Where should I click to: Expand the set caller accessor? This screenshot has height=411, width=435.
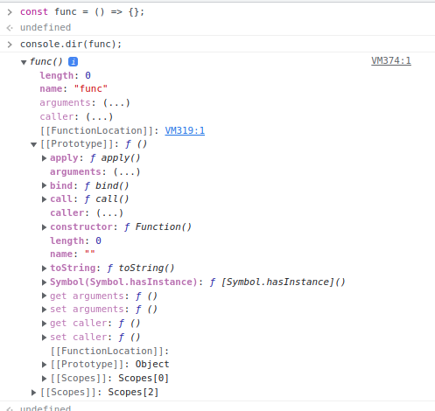[x=44, y=338]
